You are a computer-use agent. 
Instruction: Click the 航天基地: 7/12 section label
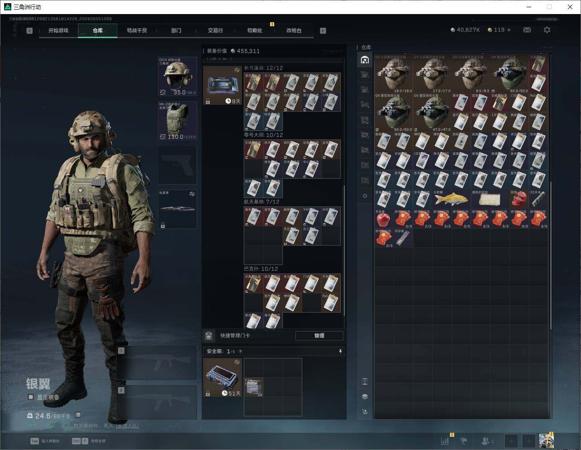[x=261, y=202]
